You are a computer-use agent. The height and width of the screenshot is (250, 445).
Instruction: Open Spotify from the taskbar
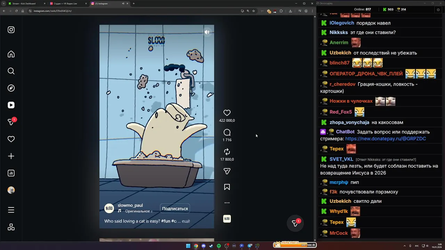[219, 246]
